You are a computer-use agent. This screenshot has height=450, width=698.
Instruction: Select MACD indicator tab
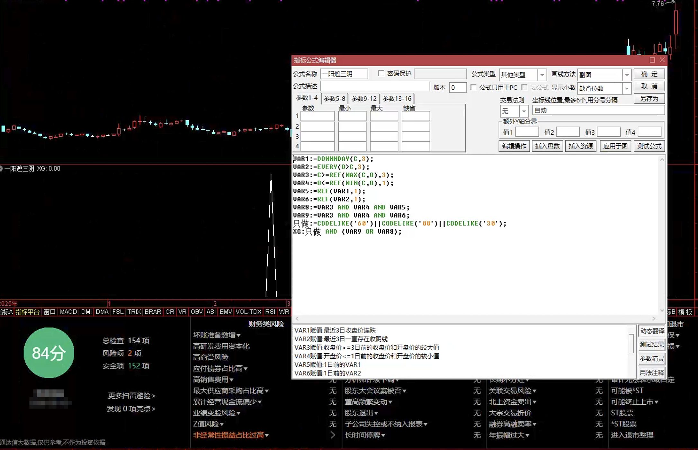pyautogui.click(x=68, y=312)
